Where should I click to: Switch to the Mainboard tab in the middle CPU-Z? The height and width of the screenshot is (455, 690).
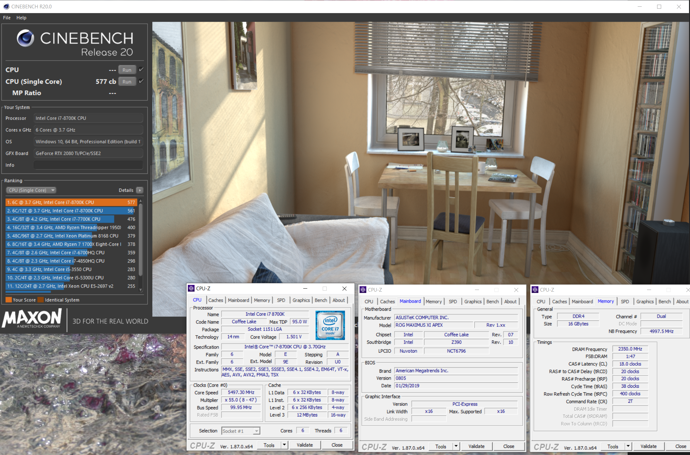[410, 301]
